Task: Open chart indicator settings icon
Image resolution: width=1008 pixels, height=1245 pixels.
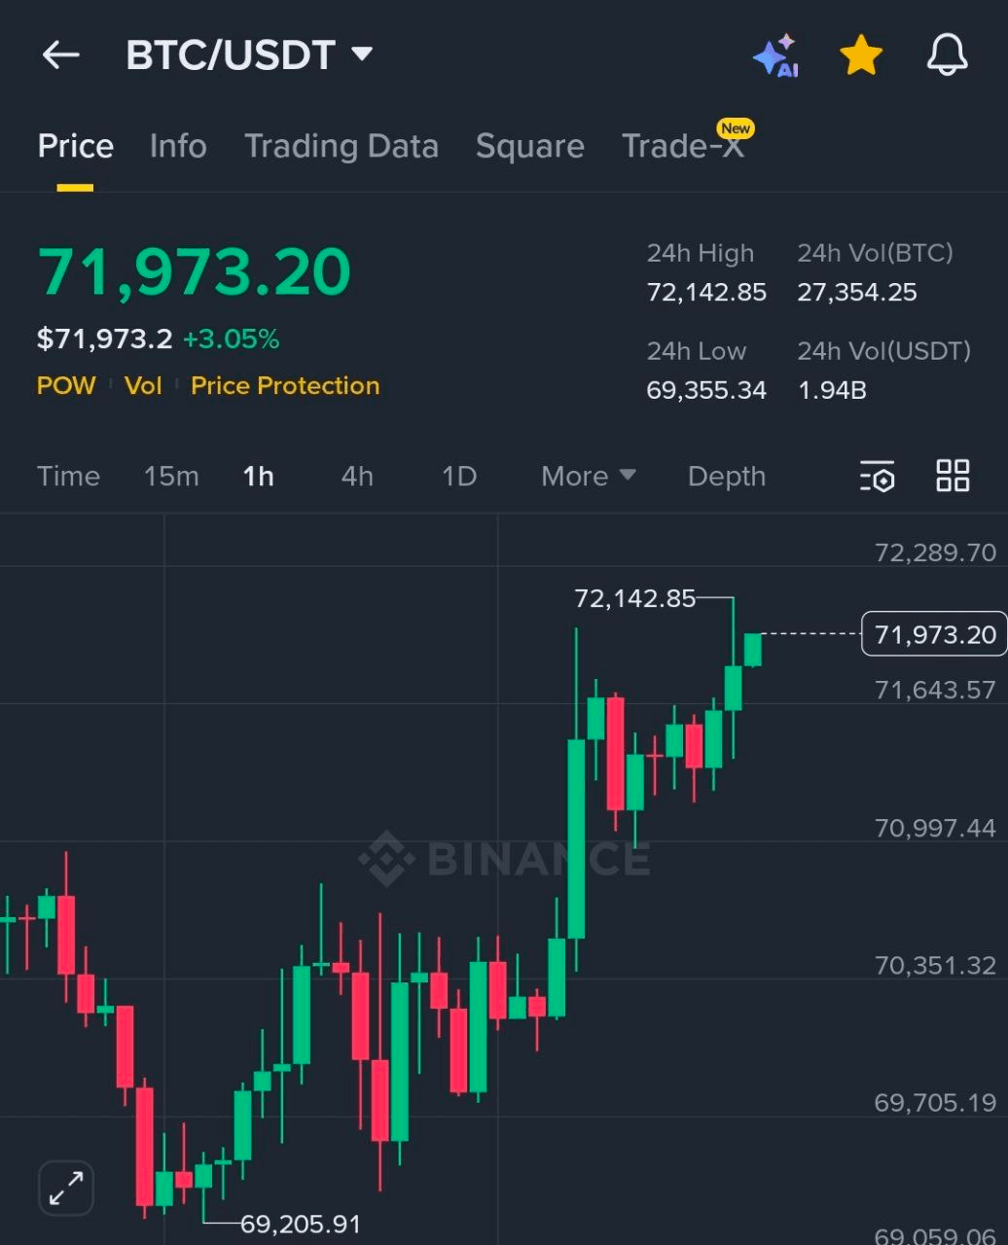Action: pos(877,477)
